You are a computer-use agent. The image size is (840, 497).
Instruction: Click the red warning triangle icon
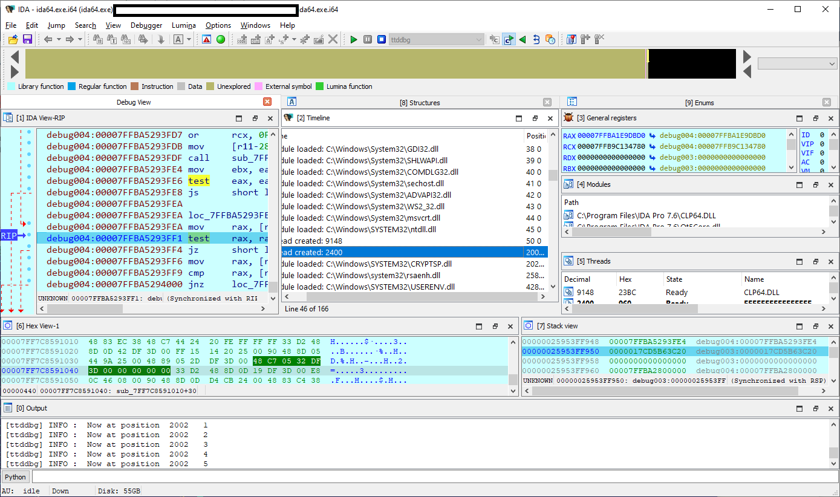click(207, 39)
